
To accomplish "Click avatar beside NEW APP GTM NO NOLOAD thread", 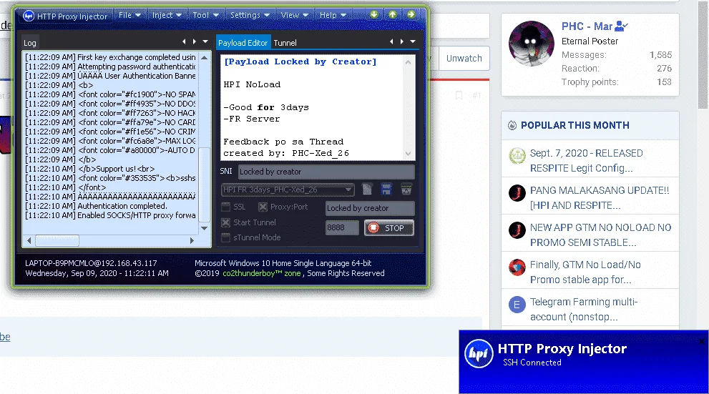I will coord(517,230).
